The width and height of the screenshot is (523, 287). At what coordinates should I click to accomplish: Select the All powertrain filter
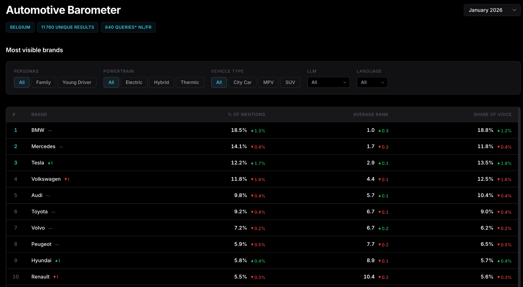[x=111, y=82]
